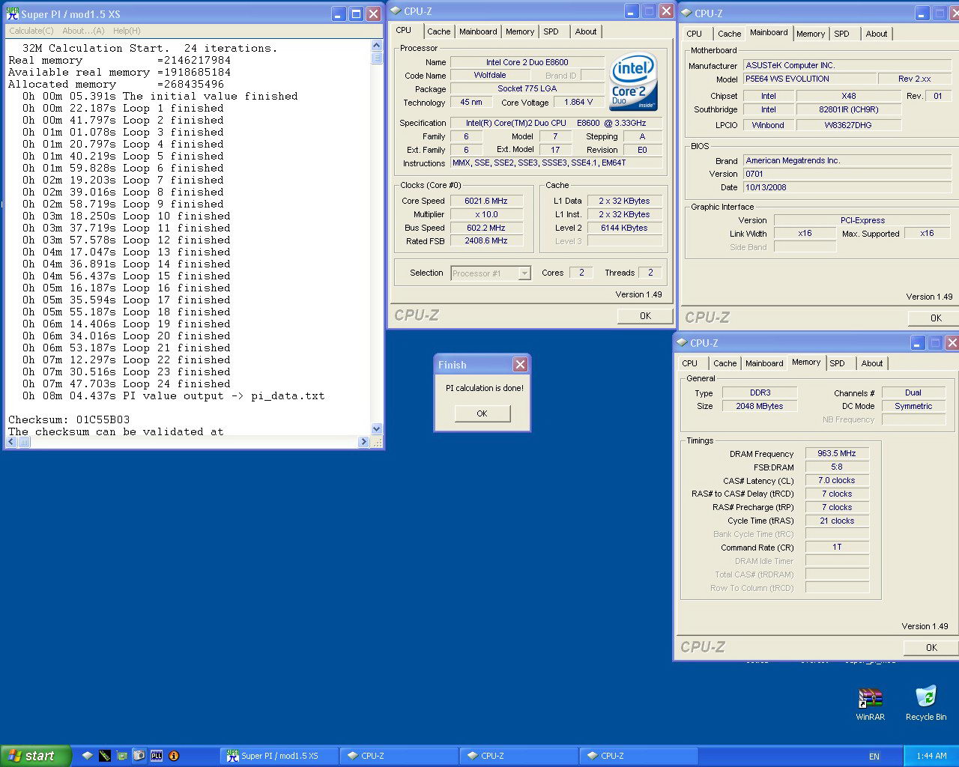Open Cache tab in CPU-Z Memory window
This screenshot has width=959, height=767.
pos(724,363)
